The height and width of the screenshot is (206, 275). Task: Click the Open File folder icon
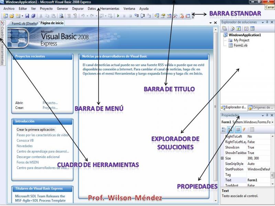point(12,16)
